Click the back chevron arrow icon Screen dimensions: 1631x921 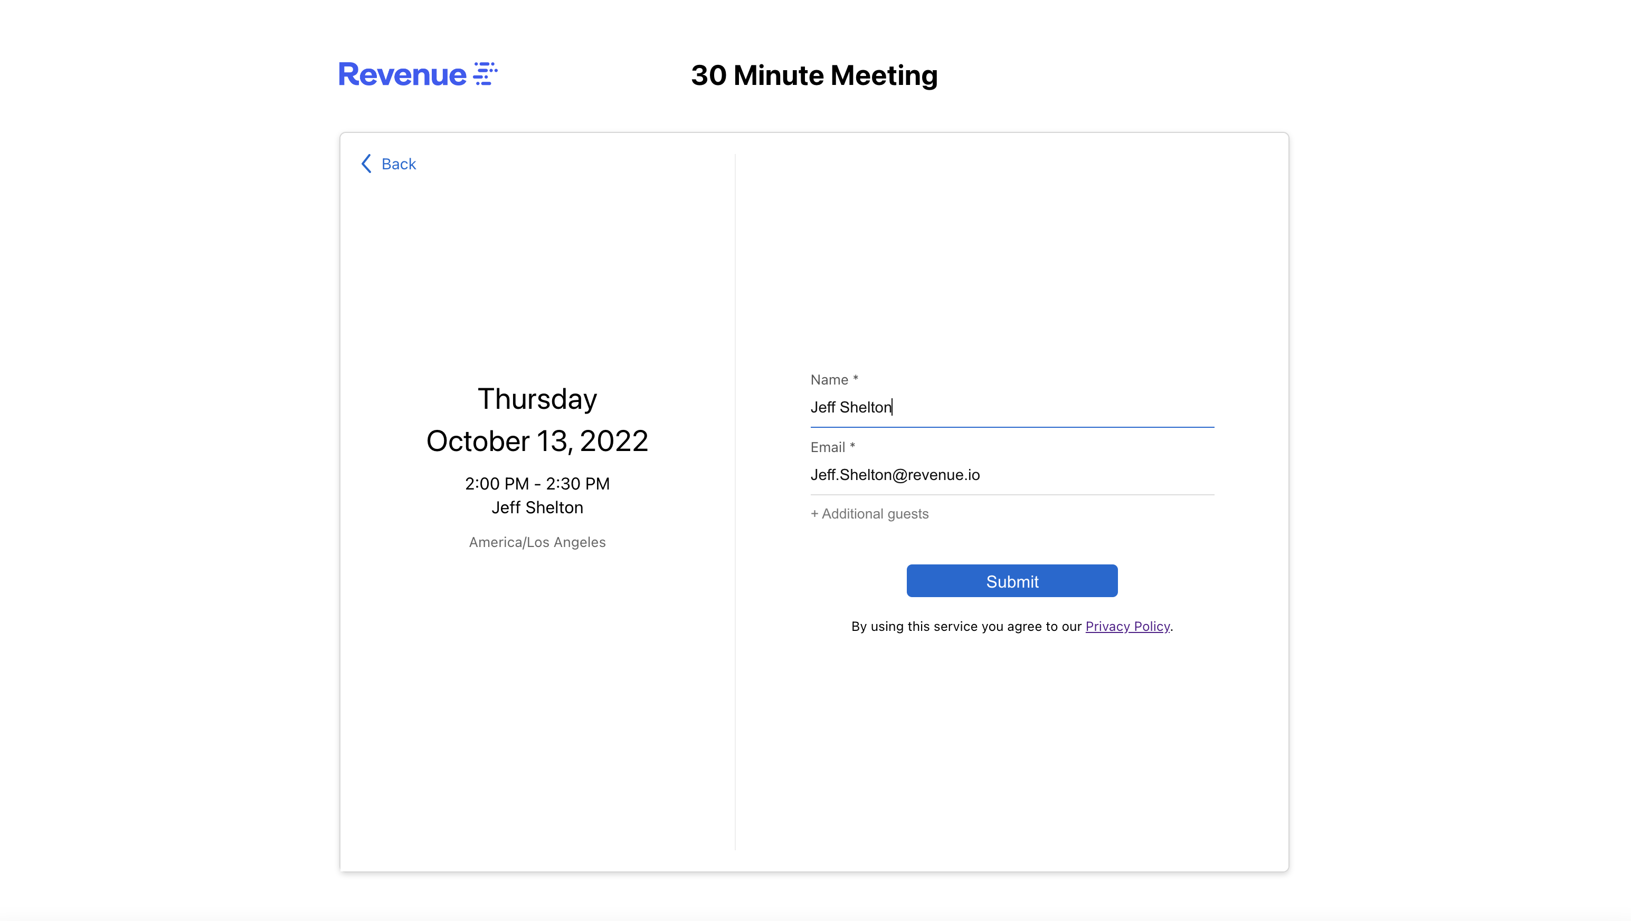[x=366, y=164]
